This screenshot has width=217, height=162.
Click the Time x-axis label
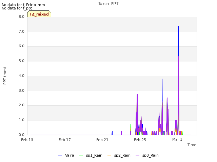pos(192,145)
